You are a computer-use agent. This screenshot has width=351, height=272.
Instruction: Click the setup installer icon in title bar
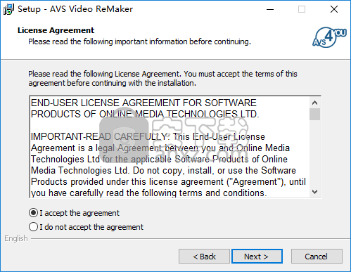pos(8,9)
